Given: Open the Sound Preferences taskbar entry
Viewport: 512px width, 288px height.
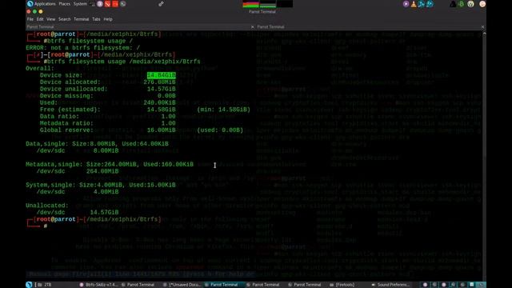Looking at the screenshot, I should [390, 285].
